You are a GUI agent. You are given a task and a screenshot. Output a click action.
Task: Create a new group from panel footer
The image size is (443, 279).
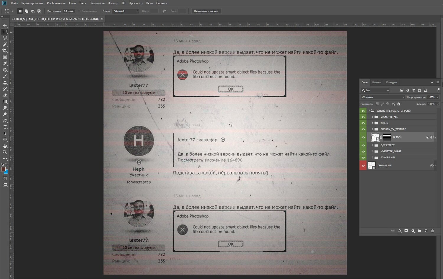419,231
